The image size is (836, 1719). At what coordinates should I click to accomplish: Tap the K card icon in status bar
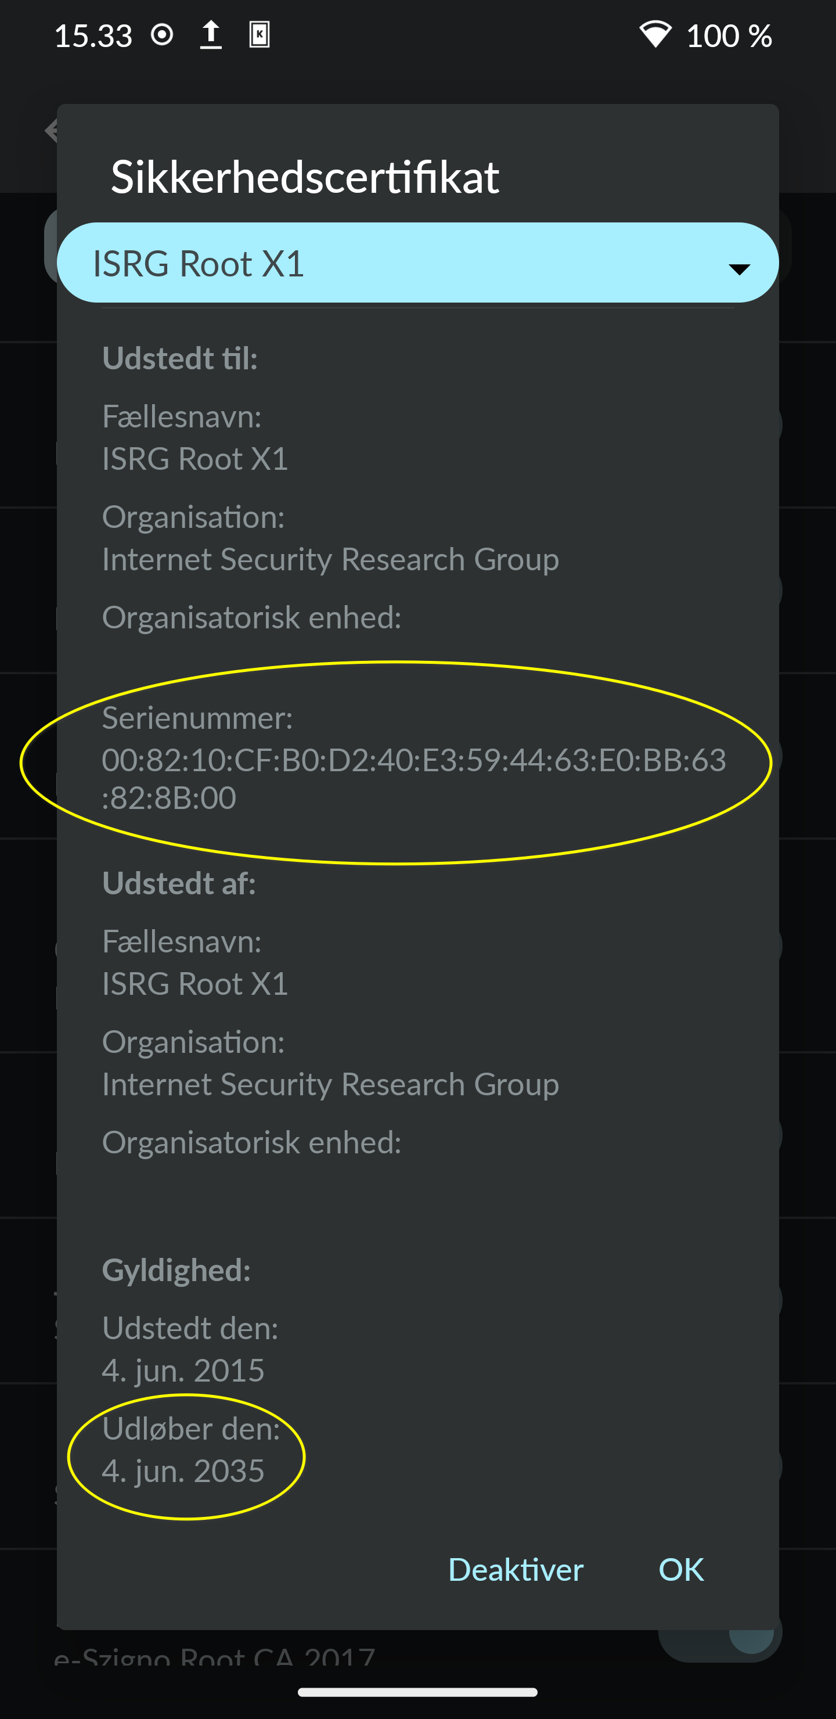(259, 35)
